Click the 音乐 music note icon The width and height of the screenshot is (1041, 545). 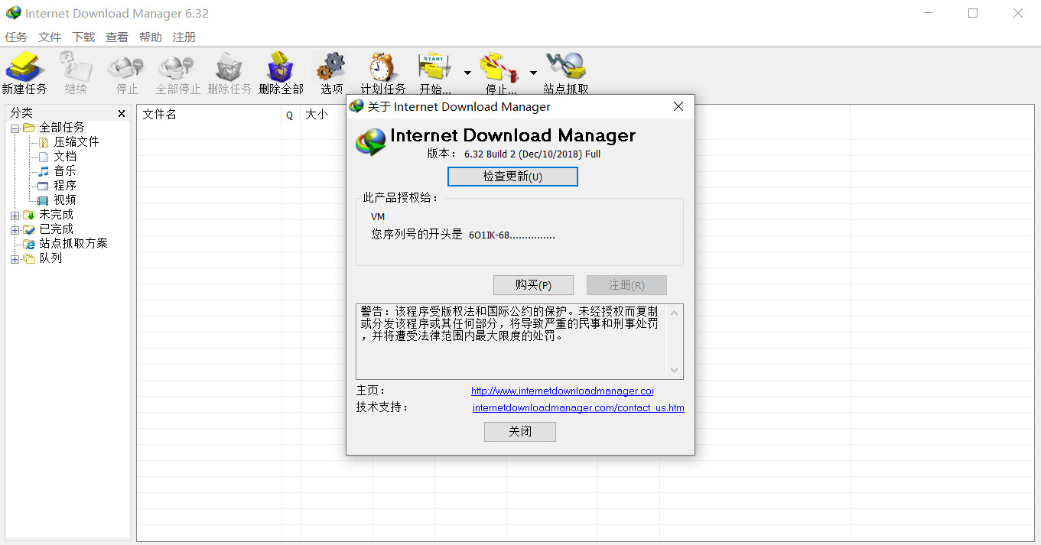[44, 171]
